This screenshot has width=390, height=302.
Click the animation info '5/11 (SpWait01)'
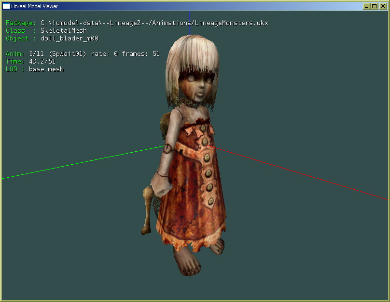point(57,54)
